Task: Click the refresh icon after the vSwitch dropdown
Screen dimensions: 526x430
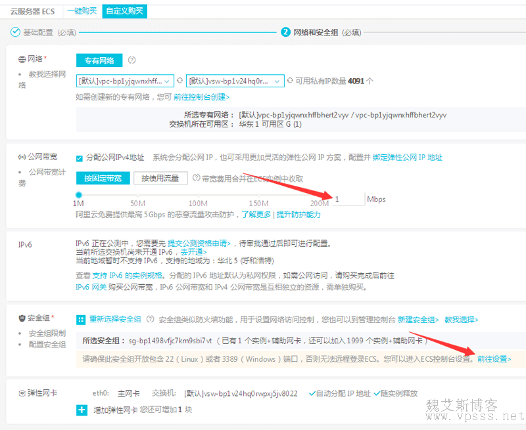Action: 290,81
